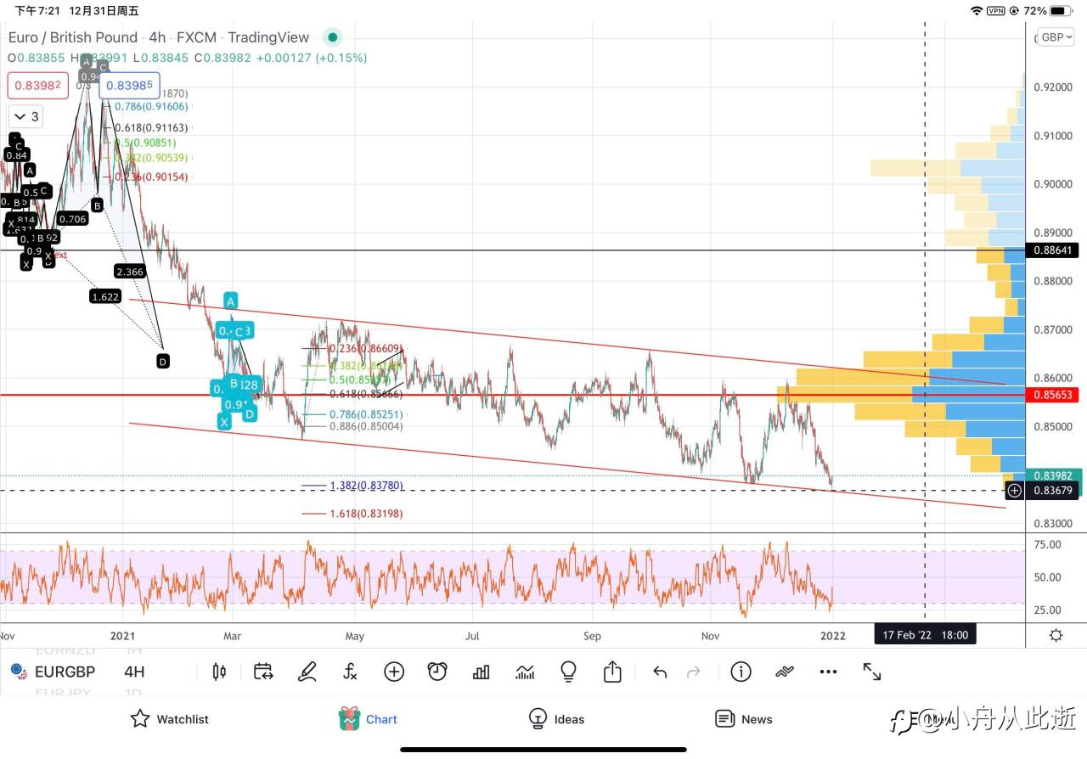Image resolution: width=1087 pixels, height=759 pixels.
Task: Change the 4H timeframe interval
Action: [134, 672]
